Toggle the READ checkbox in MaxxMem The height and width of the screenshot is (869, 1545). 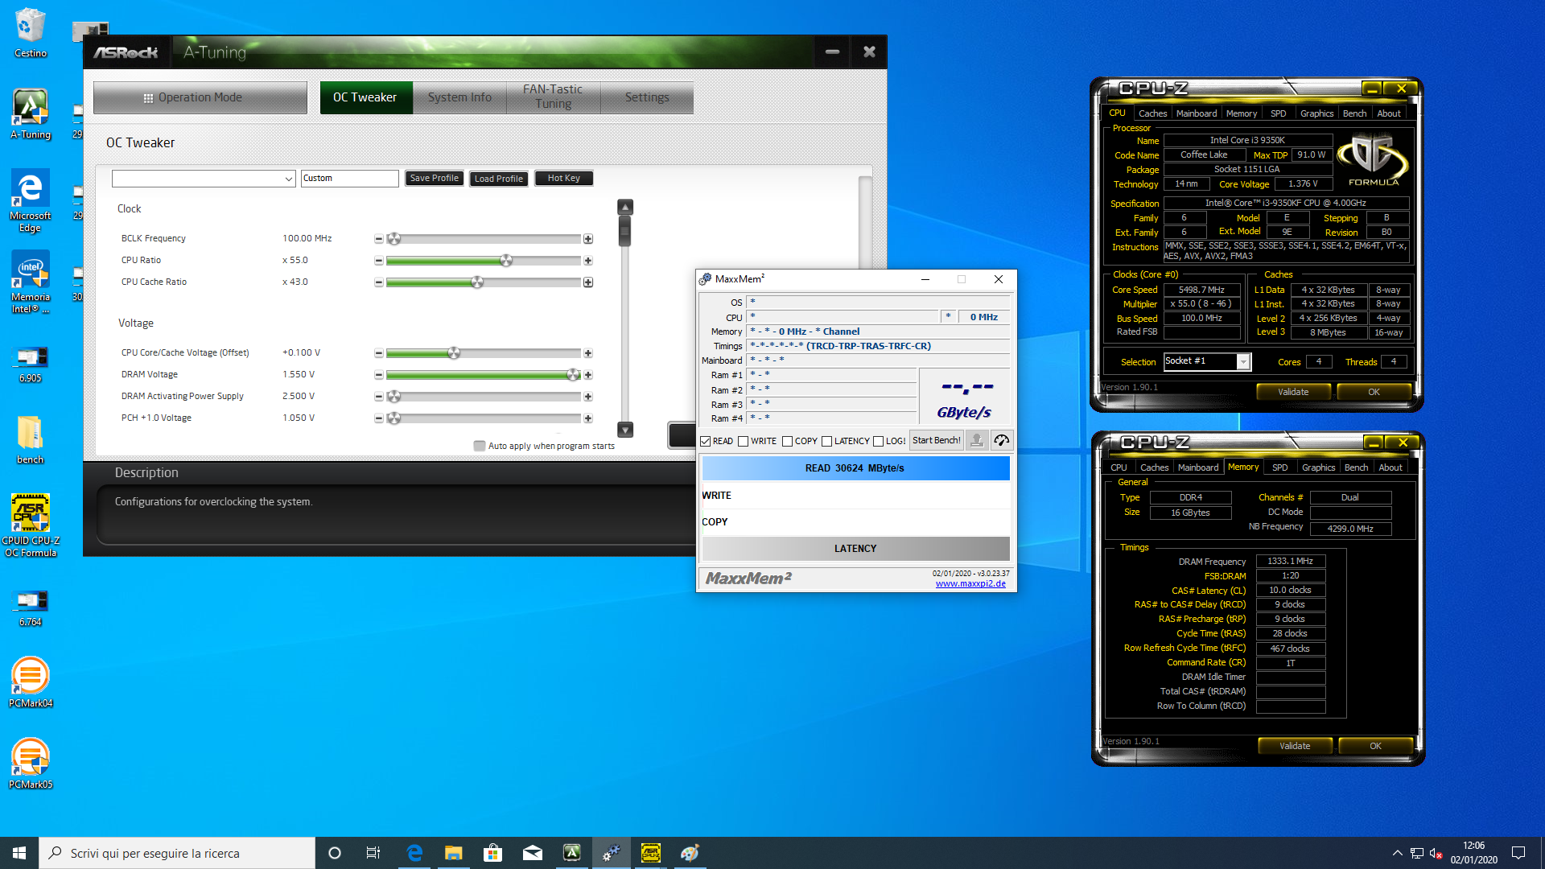(706, 441)
